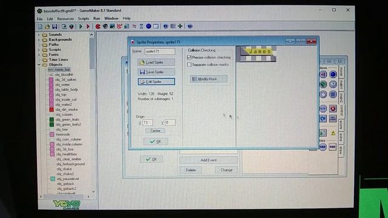Open the Resources menu
This screenshot has width=388, height=218.
[x=65, y=19]
